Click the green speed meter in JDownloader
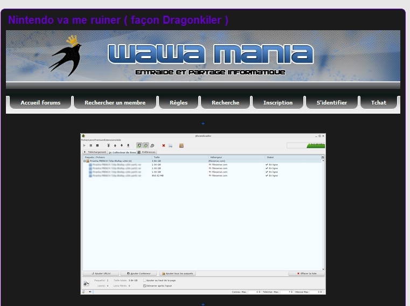This screenshot has width=410, height=306. tap(316, 145)
